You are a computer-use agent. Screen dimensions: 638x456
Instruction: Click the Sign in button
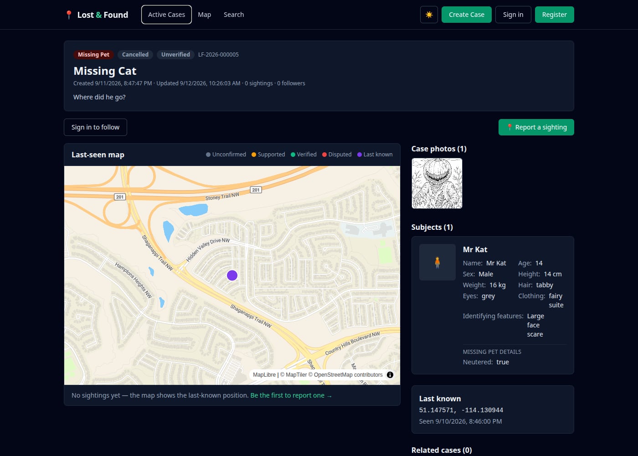513,15
